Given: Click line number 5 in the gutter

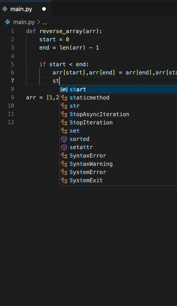Looking at the screenshot, I should 12,65.
